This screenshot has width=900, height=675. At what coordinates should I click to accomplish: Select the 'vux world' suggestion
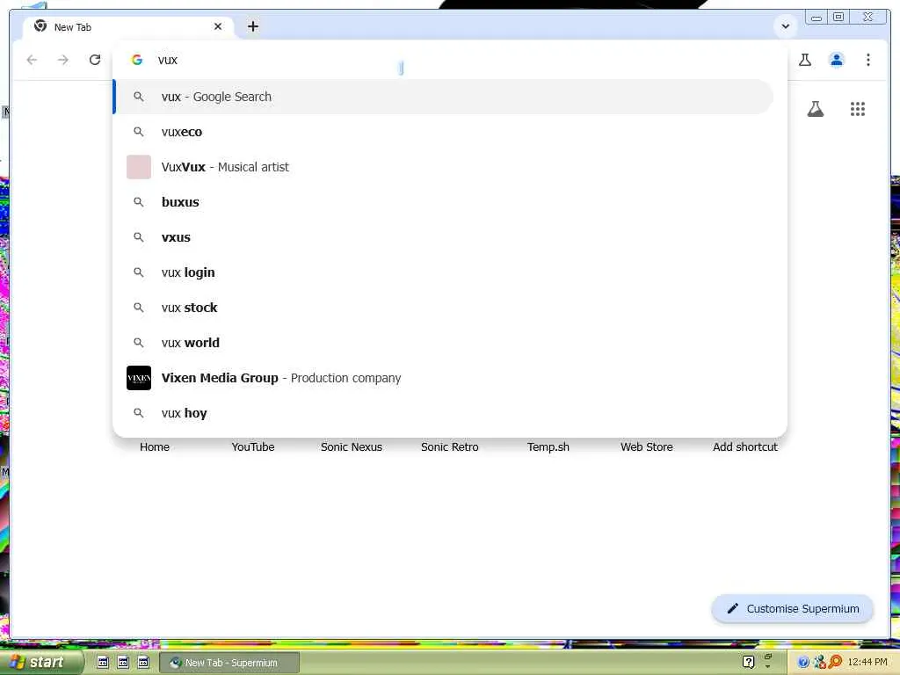[x=443, y=343]
